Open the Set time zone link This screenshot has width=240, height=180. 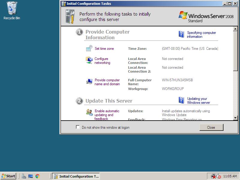coord(104,49)
